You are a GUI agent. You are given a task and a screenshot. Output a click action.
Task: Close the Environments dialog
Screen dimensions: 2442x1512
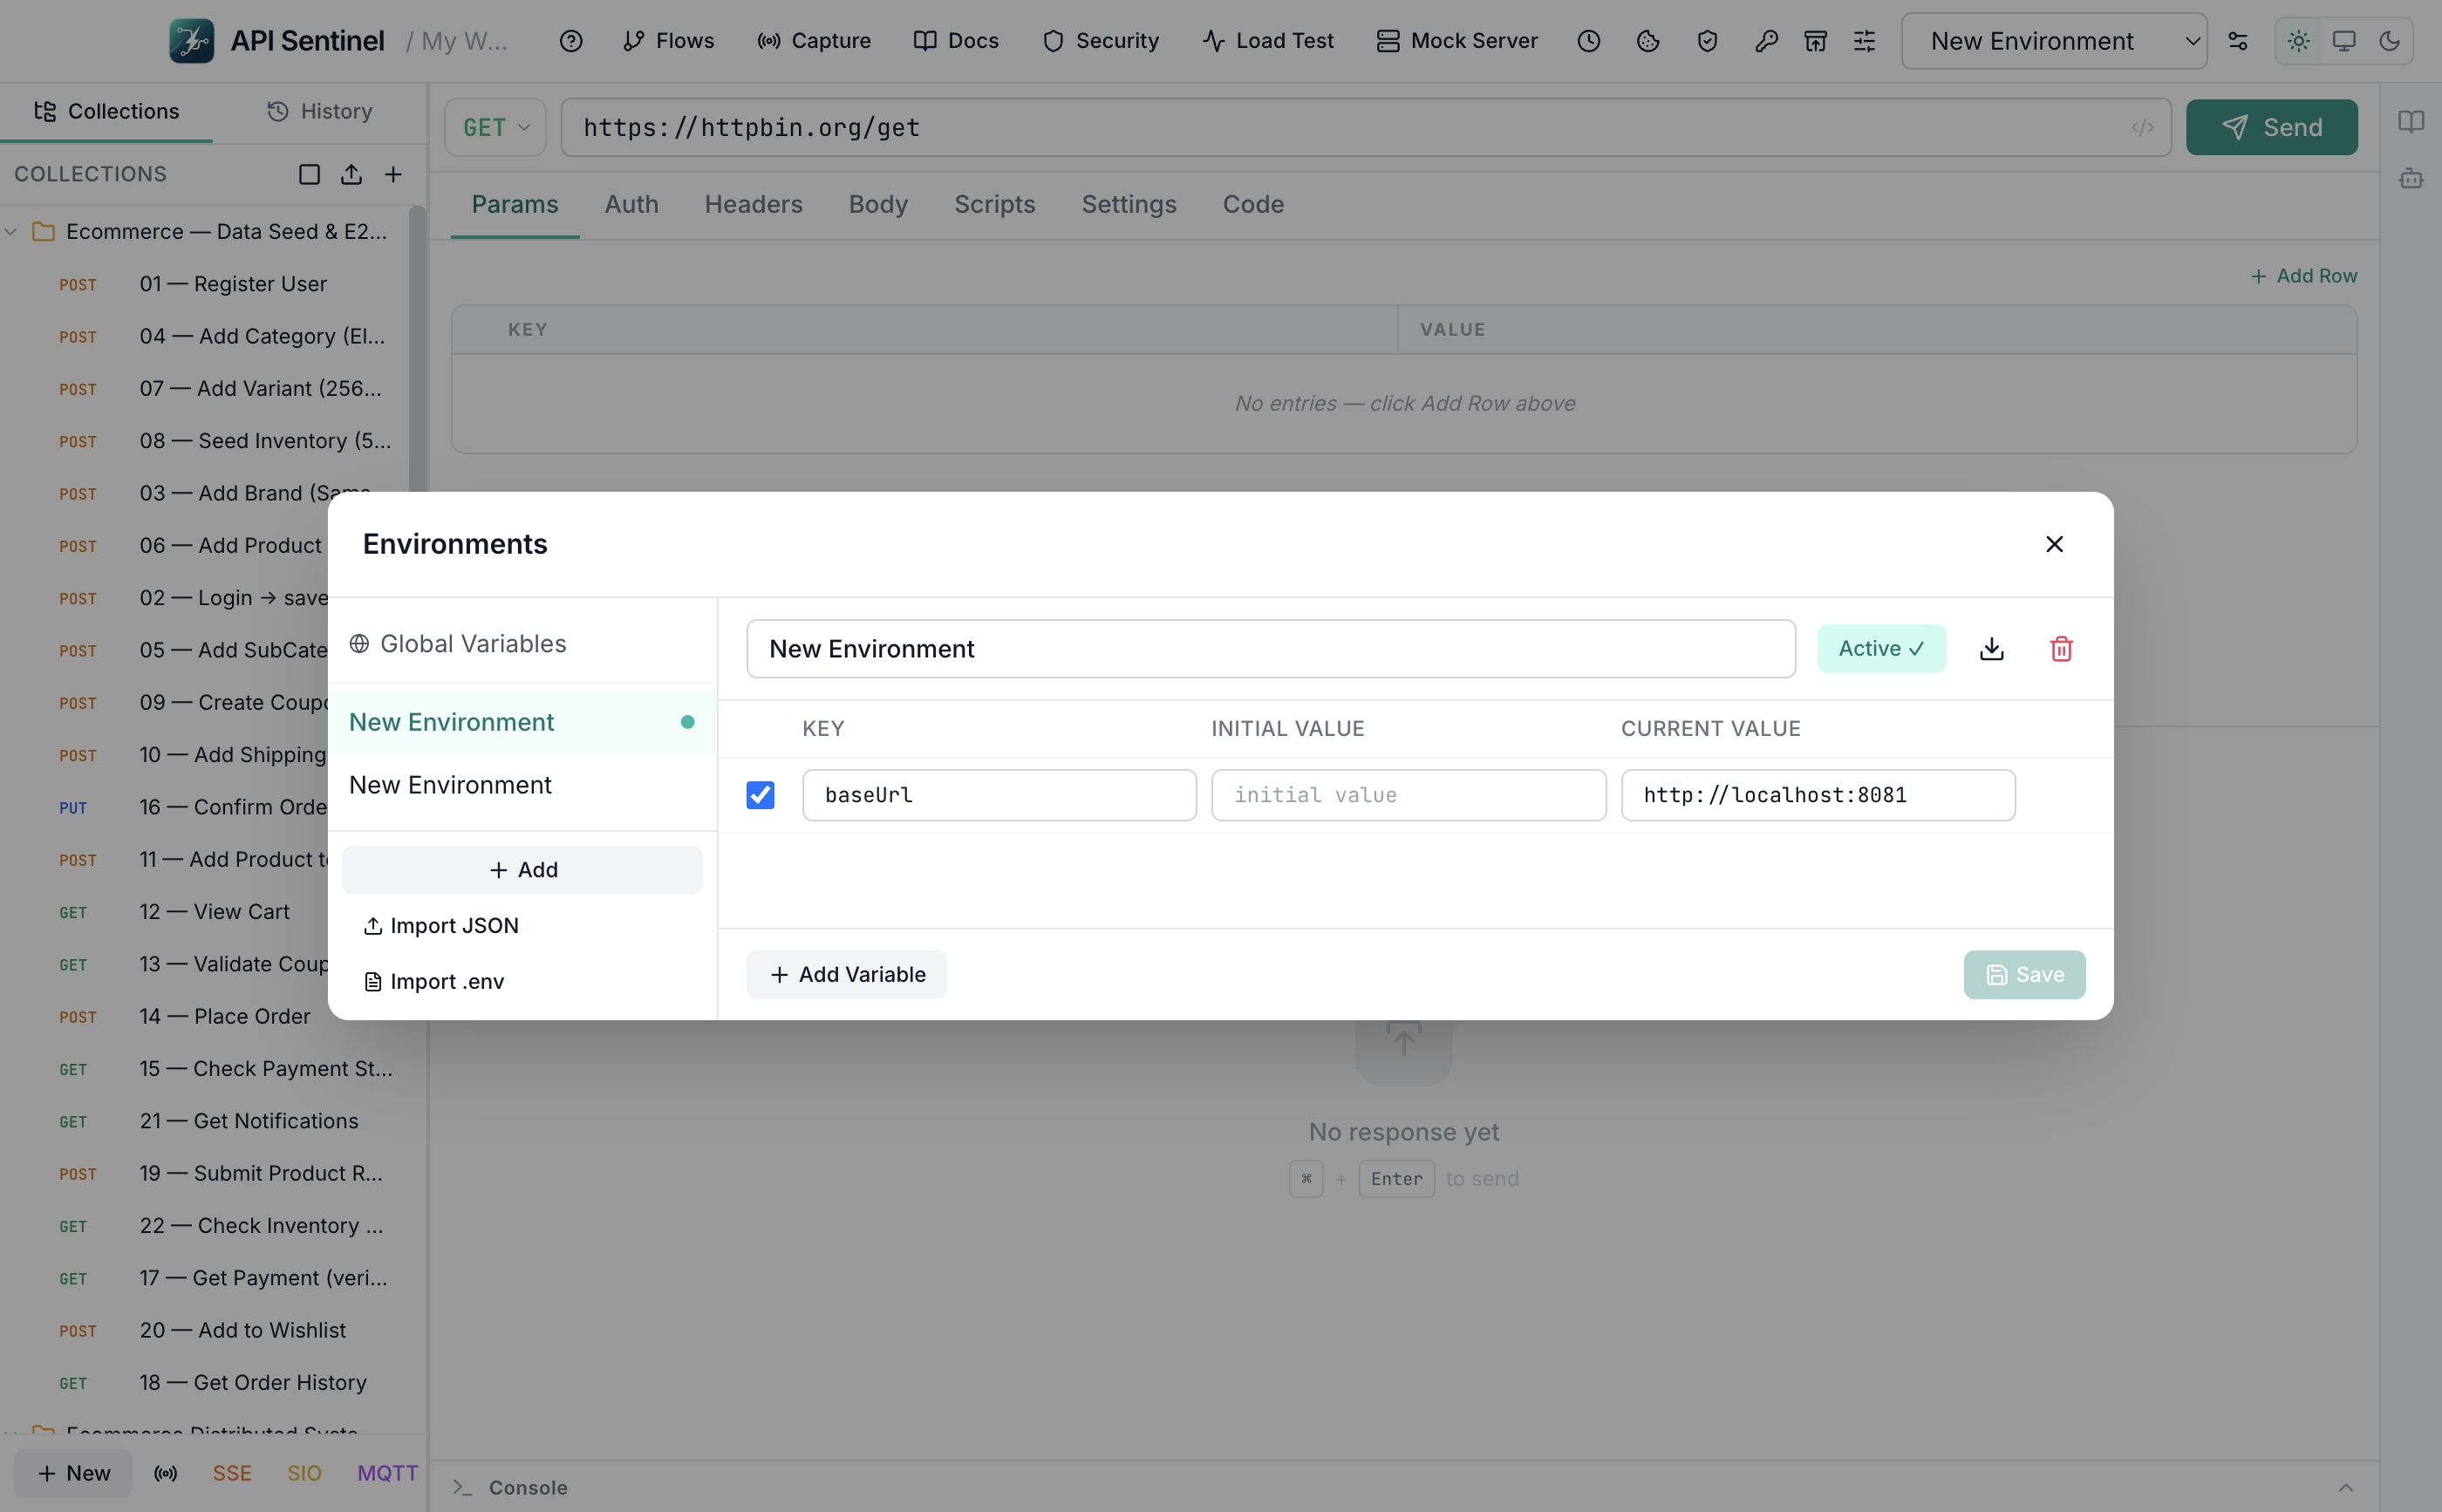click(x=2055, y=544)
